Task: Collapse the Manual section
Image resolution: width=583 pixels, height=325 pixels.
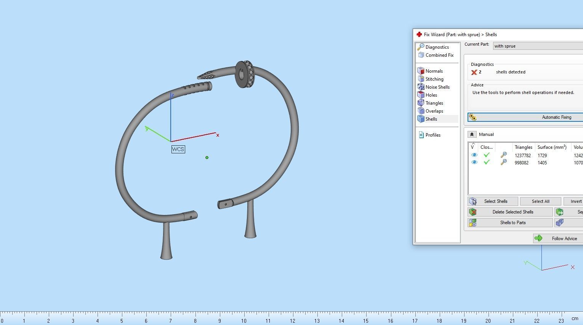Action: click(x=472, y=134)
